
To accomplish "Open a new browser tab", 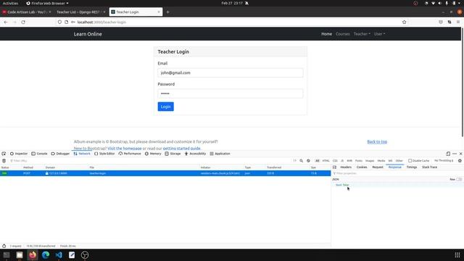I will [167, 12].
